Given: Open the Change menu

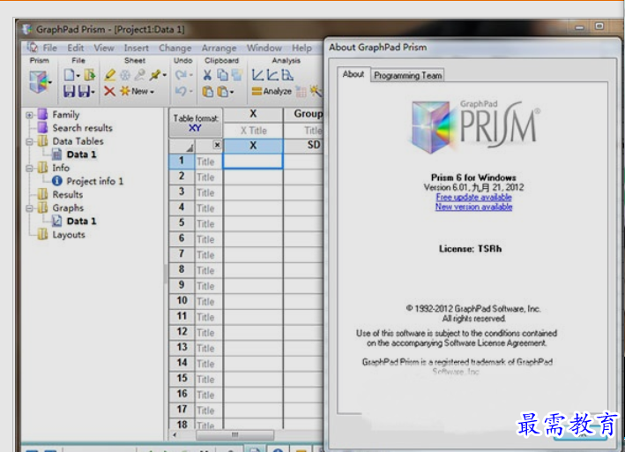Looking at the screenshot, I should pos(175,48).
